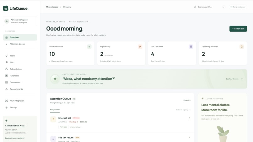Screen dimensions: 253x142
Task: Click the Alexa sparkle icon in banner
Action: click(55, 79)
